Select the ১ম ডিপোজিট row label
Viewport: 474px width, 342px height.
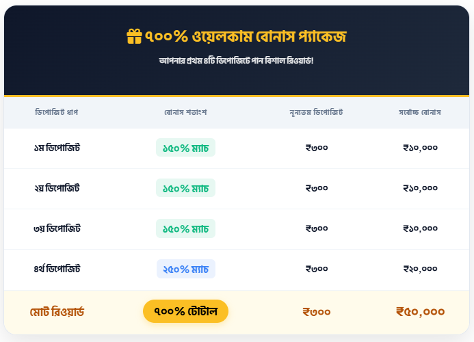coord(57,148)
